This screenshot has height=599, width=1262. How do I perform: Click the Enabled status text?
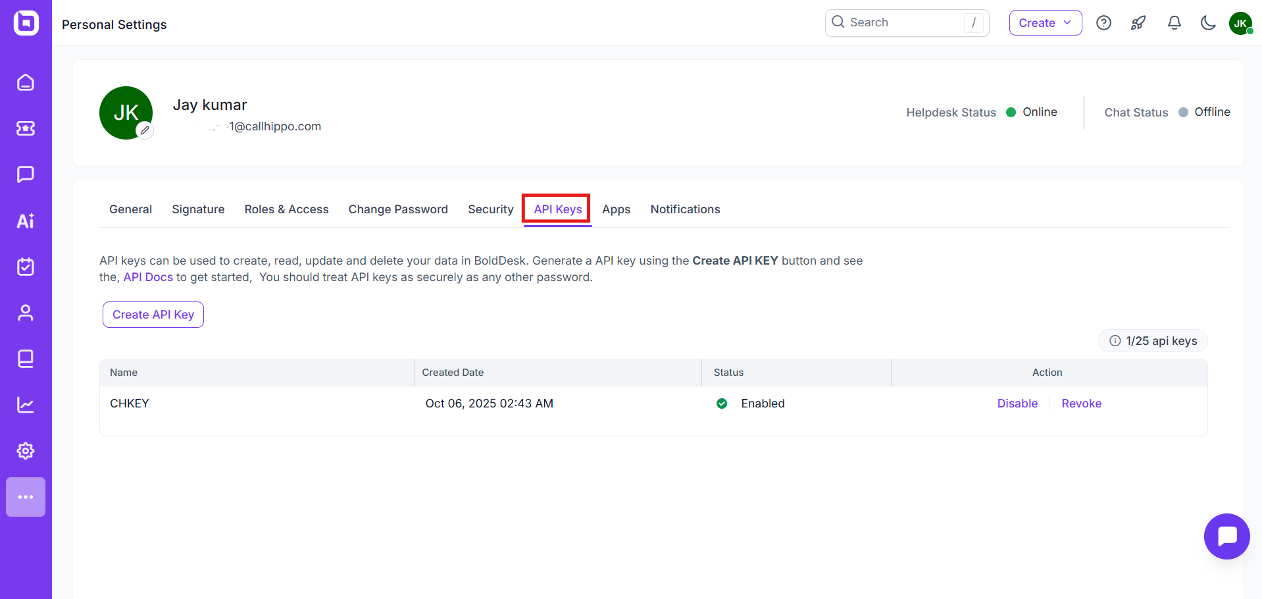point(763,404)
